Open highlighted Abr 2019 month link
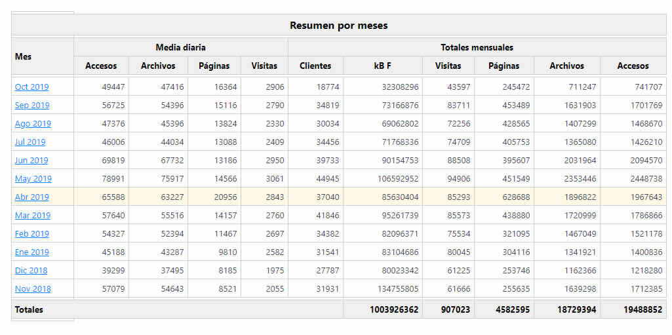 coord(31,197)
